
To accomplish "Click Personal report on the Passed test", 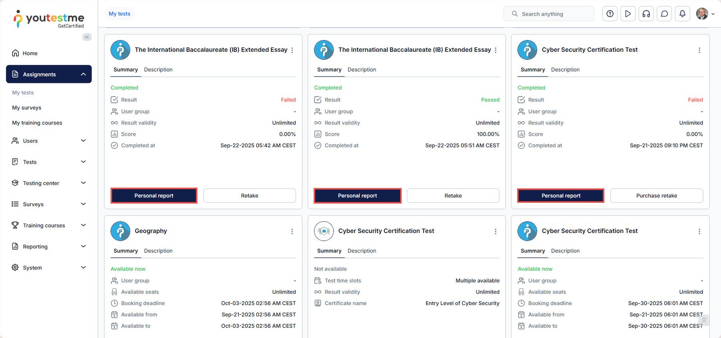I will pos(357,196).
